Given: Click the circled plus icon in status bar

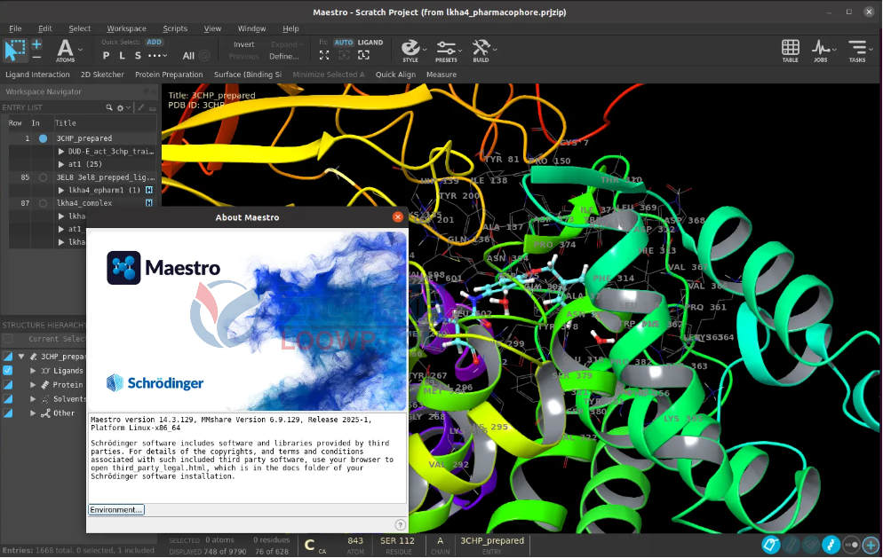Looking at the screenshot, I should 871,545.
